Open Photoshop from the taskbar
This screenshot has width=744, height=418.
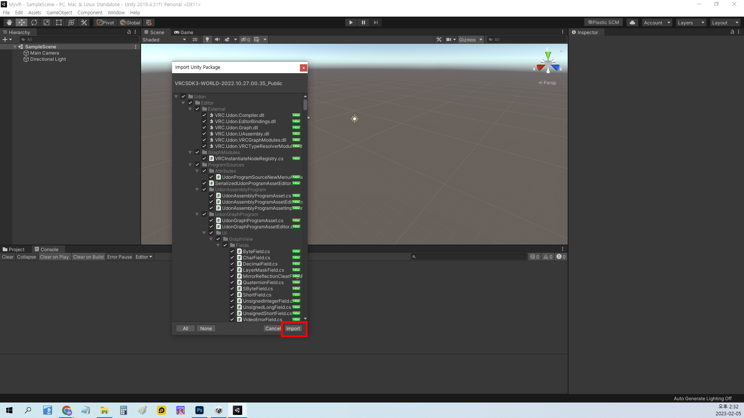click(200, 410)
